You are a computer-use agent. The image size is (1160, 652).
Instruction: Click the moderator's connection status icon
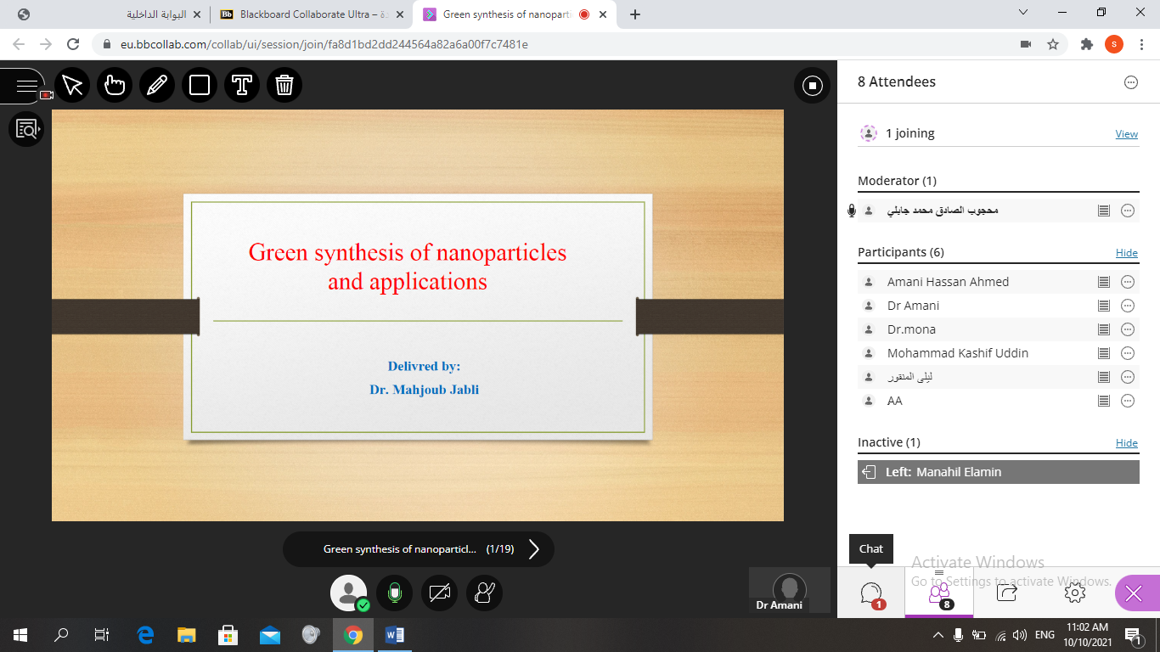1104,211
